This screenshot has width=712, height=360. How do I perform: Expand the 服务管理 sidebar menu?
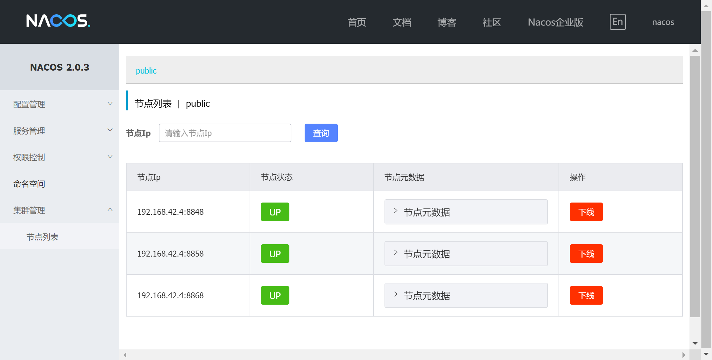click(60, 131)
